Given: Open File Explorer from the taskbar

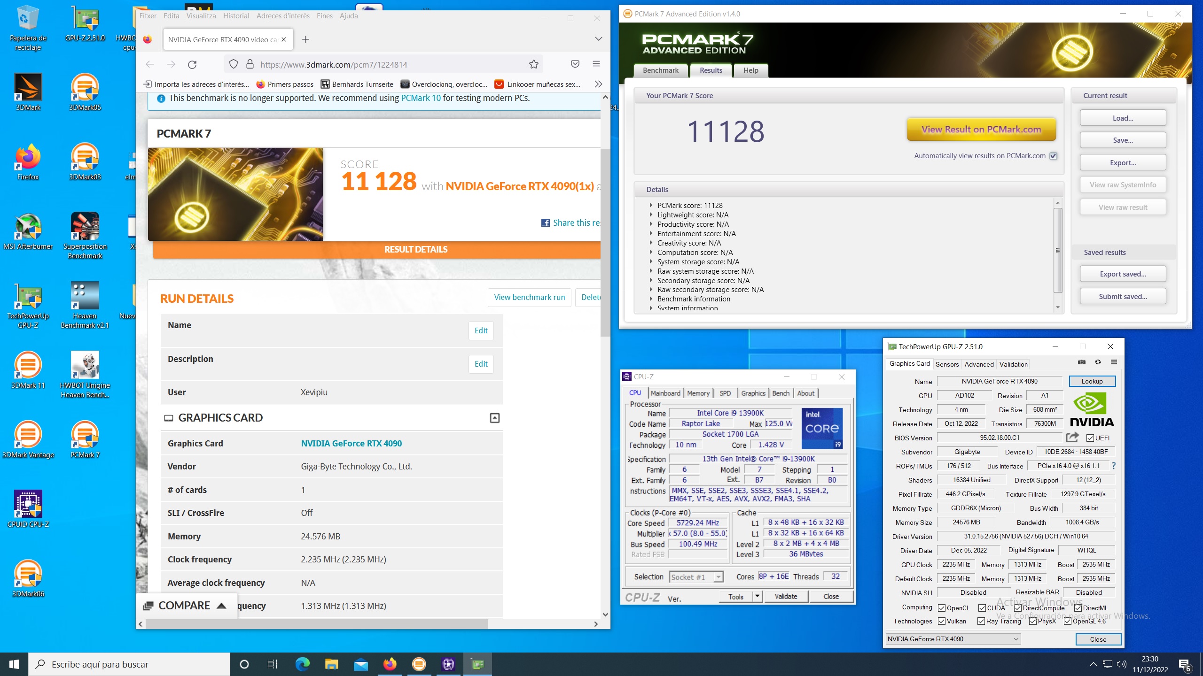Looking at the screenshot, I should click(331, 664).
